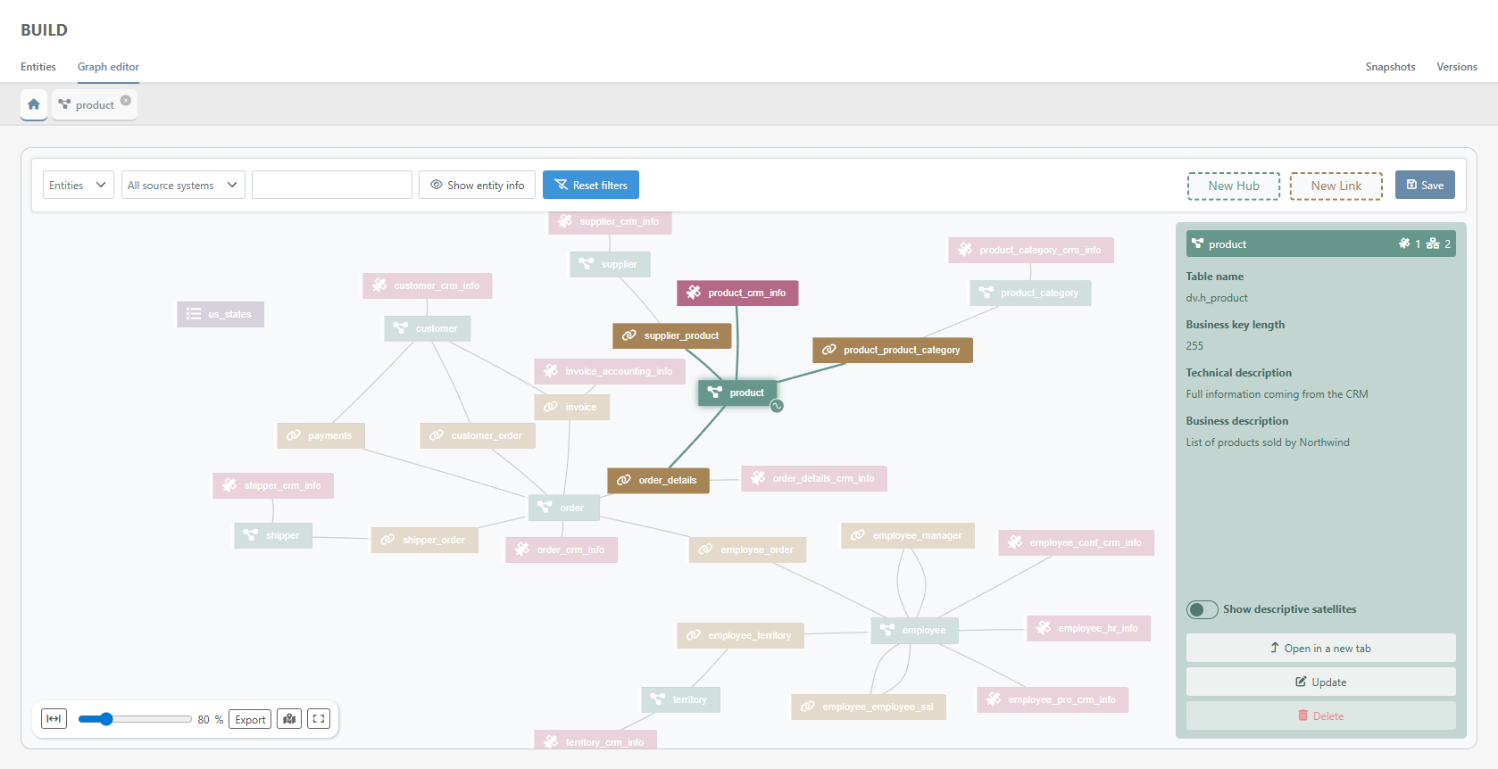Image resolution: width=1498 pixels, height=769 pixels.
Task: Select the customer_crm_info satellite node
Action: pyautogui.click(x=428, y=285)
